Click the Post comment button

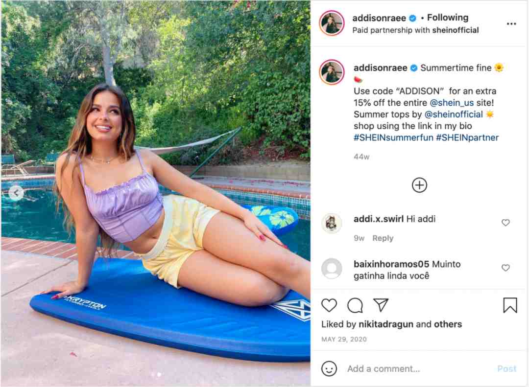point(507,368)
